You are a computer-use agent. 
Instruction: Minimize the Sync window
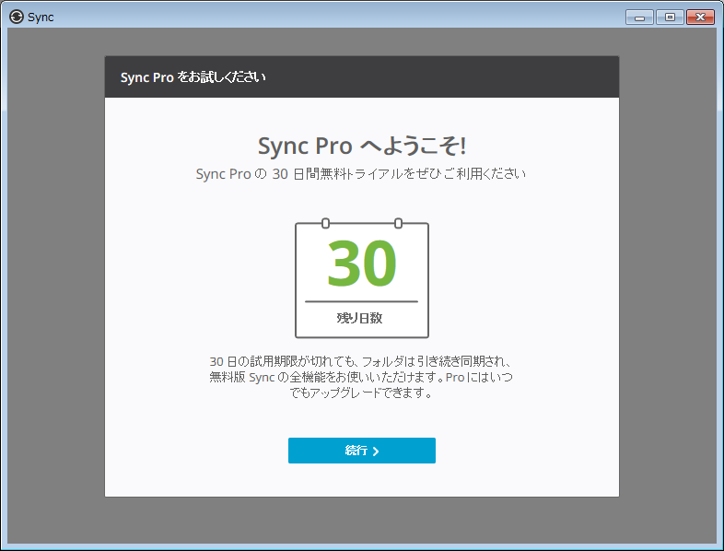click(639, 18)
